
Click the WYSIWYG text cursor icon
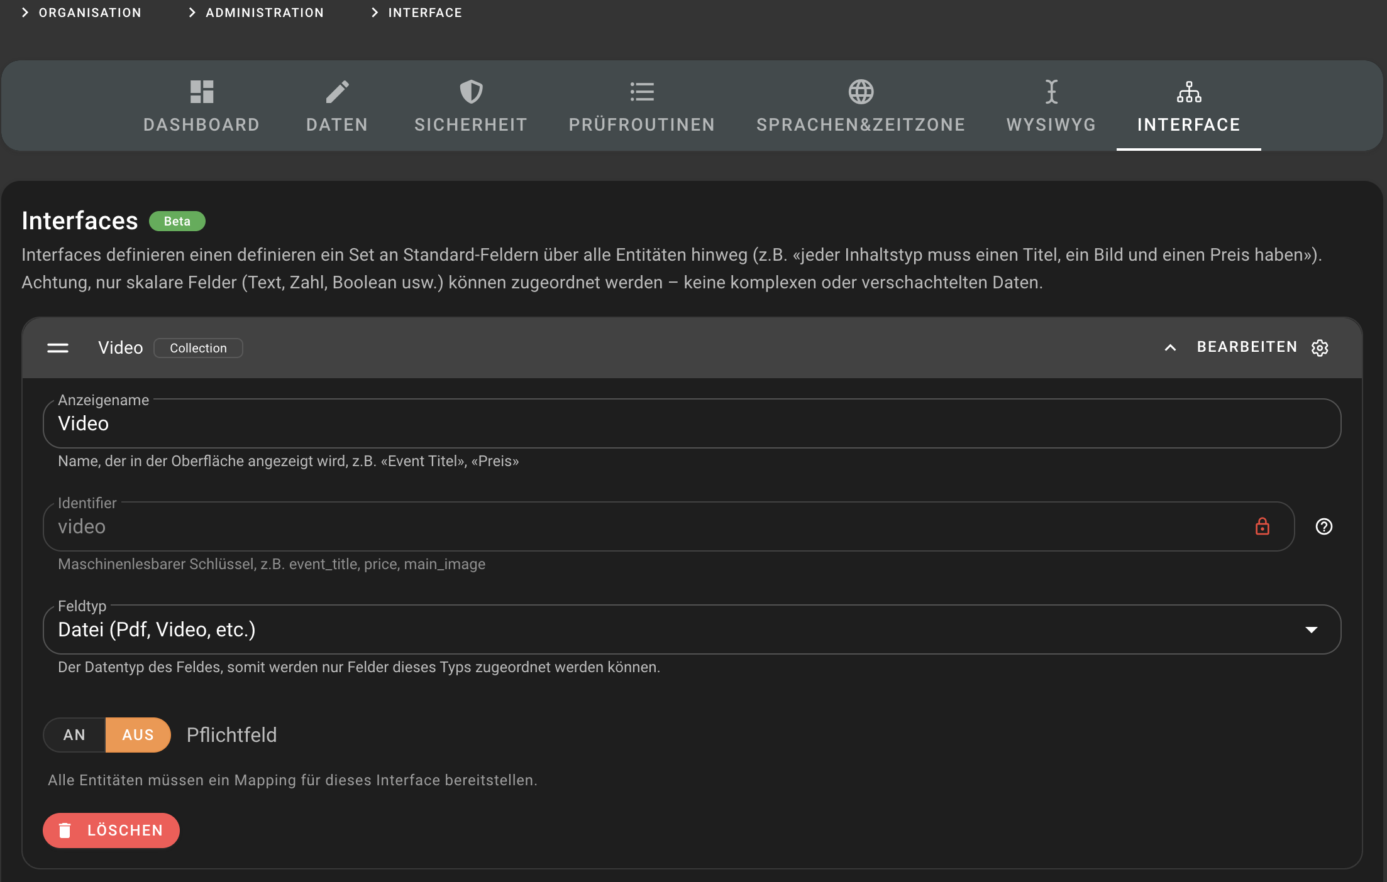(1051, 92)
